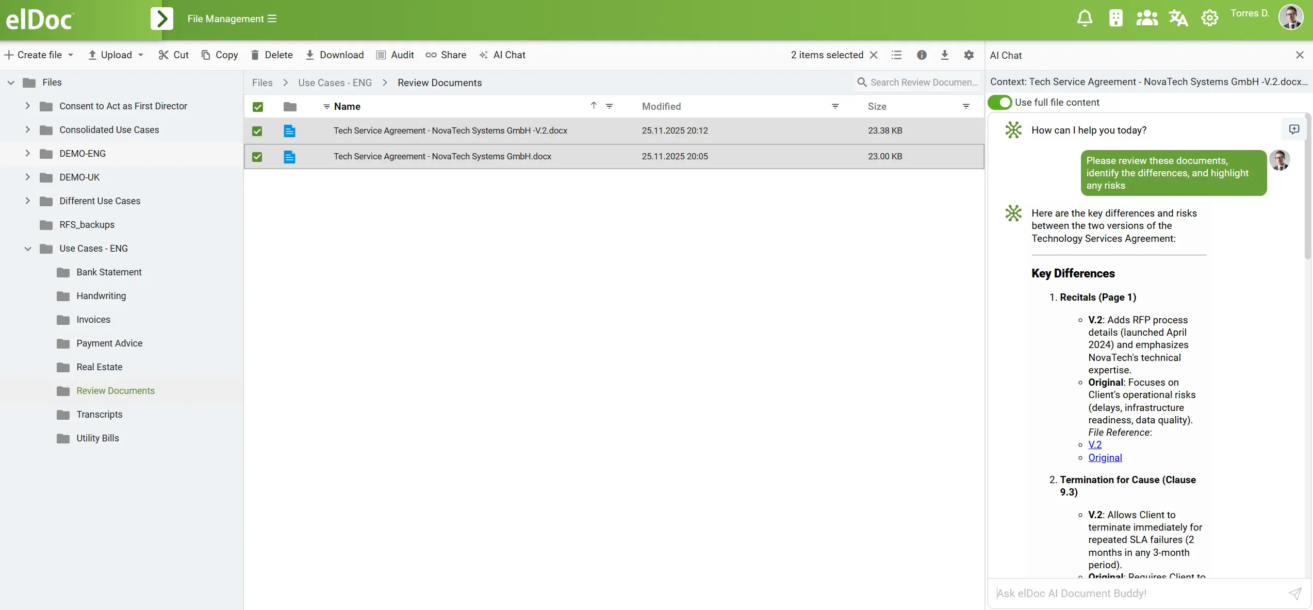Click the translate language icon
This screenshot has height=610, width=1313.
1178,19
